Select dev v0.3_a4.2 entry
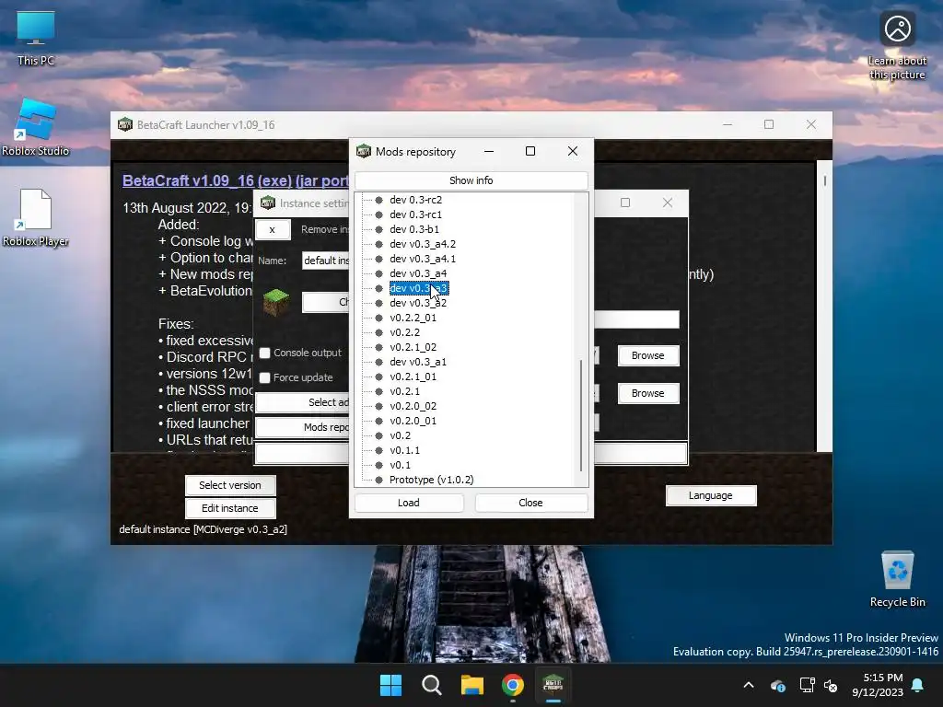Screen dimensions: 943x707 [423, 244]
